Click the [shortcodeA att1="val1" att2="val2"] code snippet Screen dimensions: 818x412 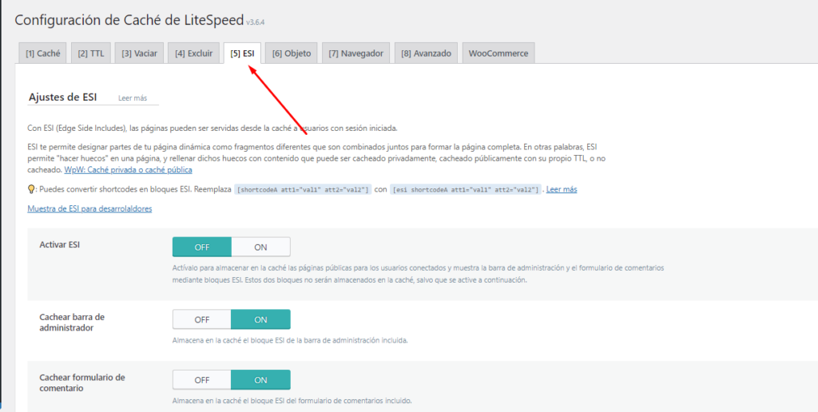(303, 190)
